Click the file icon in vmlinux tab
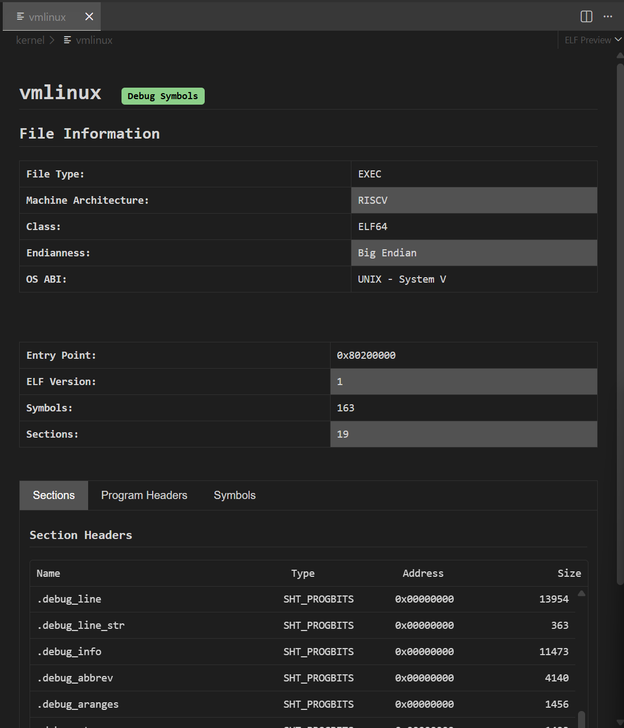624x728 pixels. tap(20, 16)
